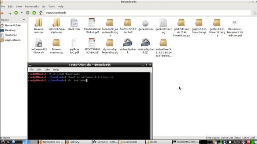Select facebook_combined.txt.gz archive
The width and height of the screenshot is (257, 144).
pos(110,28)
